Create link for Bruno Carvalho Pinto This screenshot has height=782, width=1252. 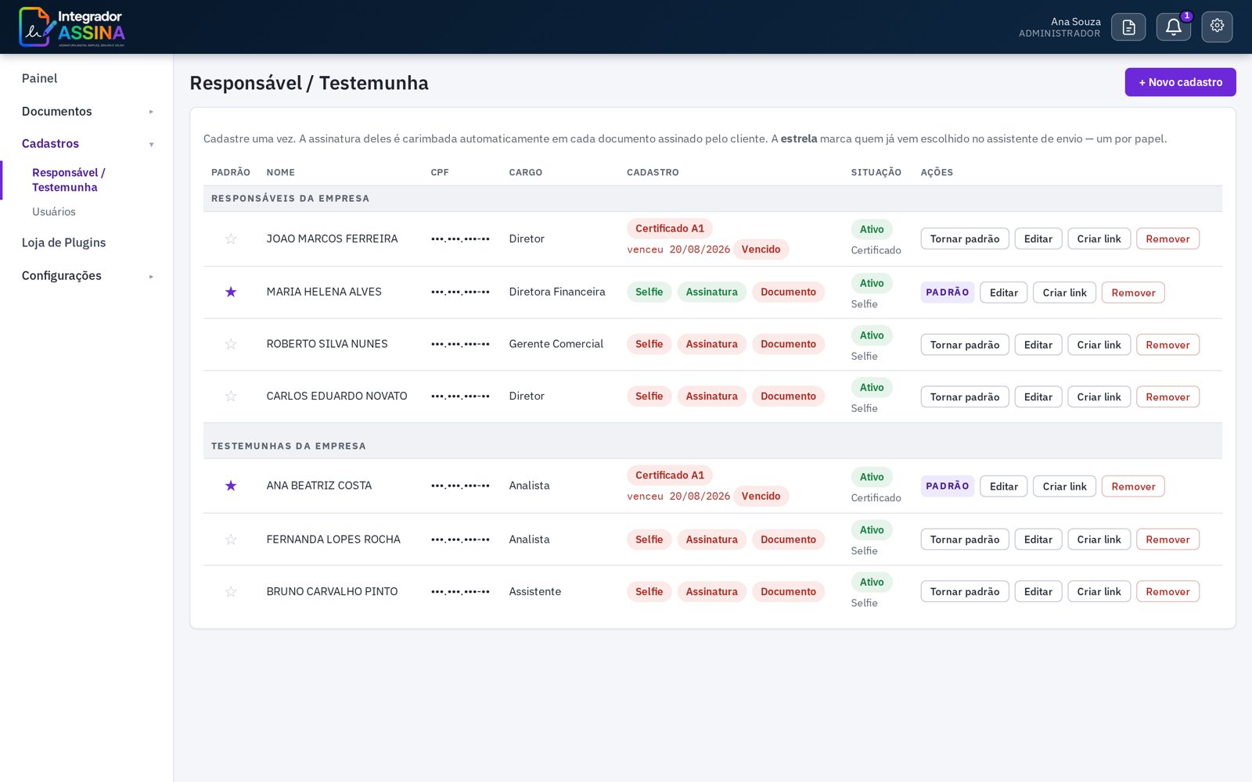(1099, 592)
